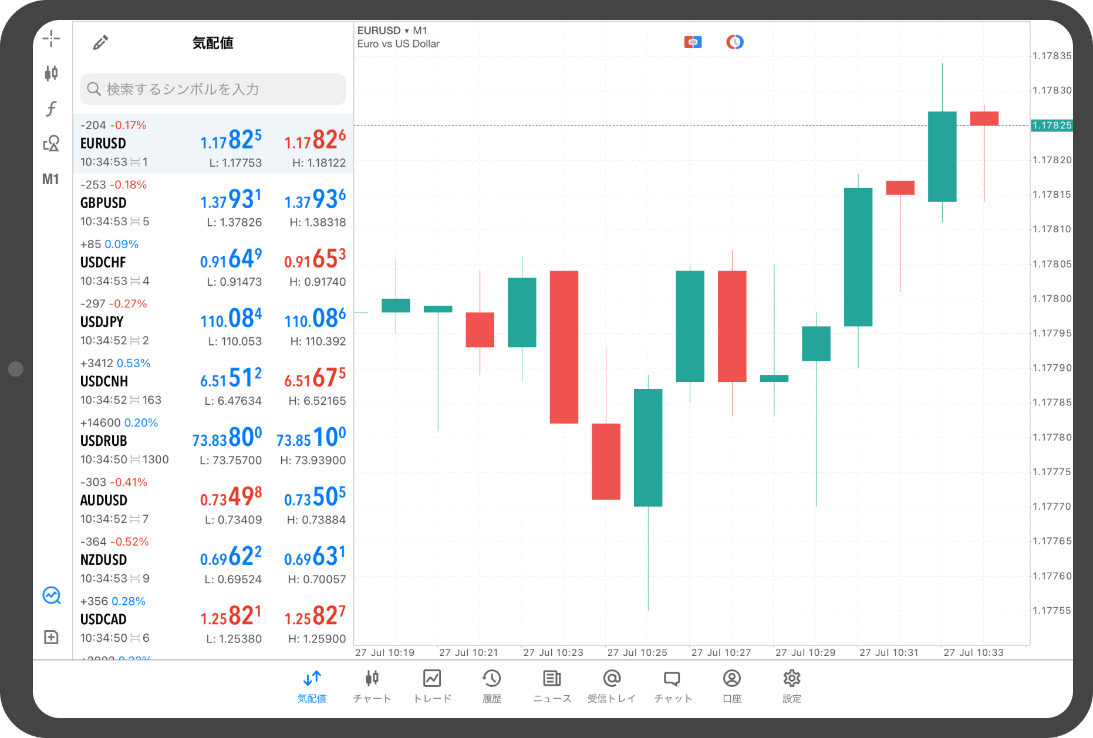1093x738 pixels.
Task: Open the 履歴 history tab
Action: [492, 685]
